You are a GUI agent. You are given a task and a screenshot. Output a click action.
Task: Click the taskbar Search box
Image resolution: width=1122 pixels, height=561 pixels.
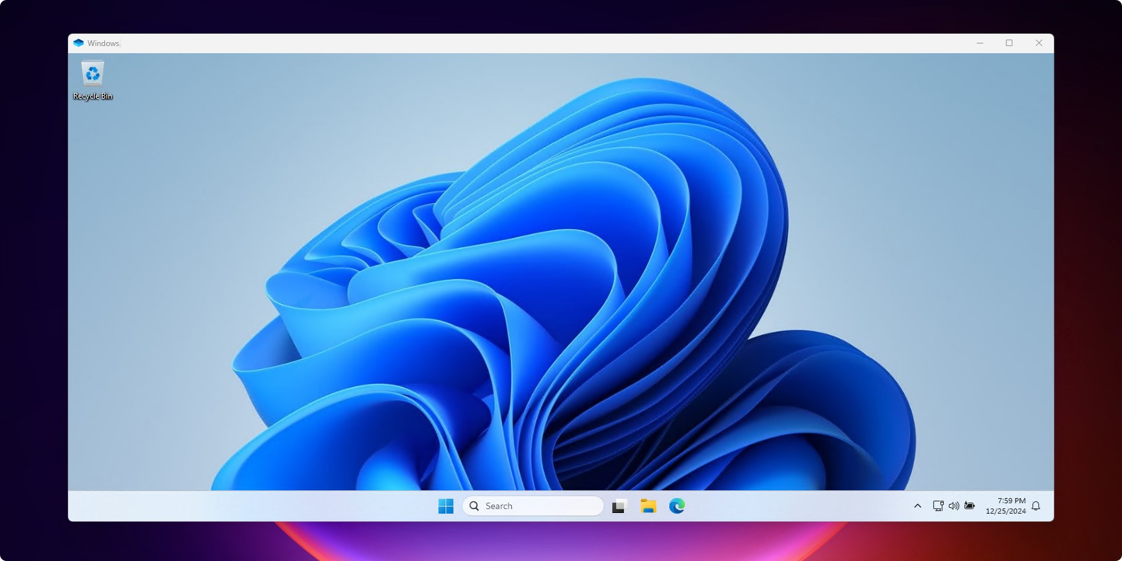(x=533, y=506)
